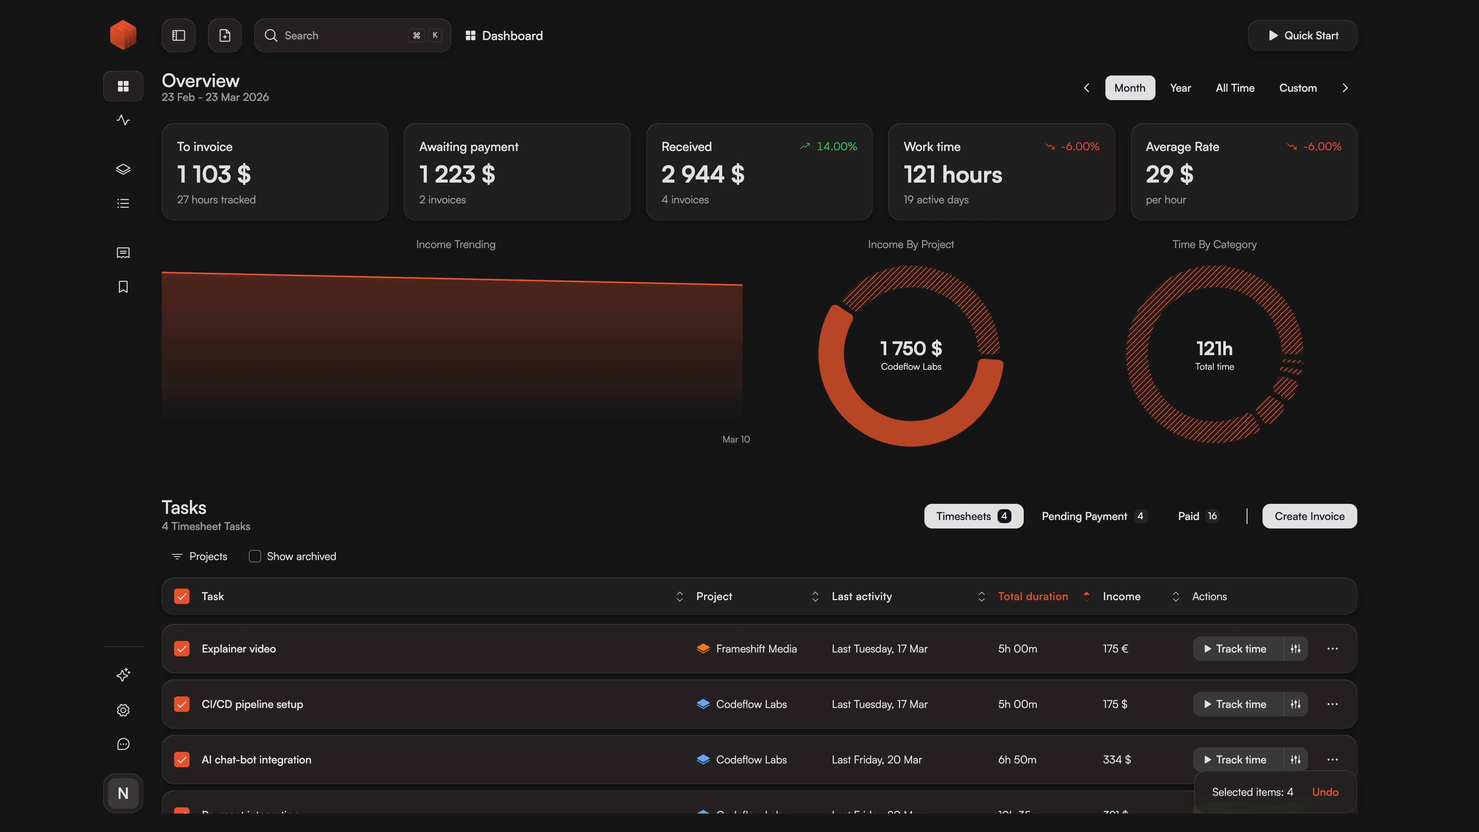This screenshot has width=1479, height=832.
Task: Deselect all tasks via header checkbox
Action: pyautogui.click(x=181, y=597)
